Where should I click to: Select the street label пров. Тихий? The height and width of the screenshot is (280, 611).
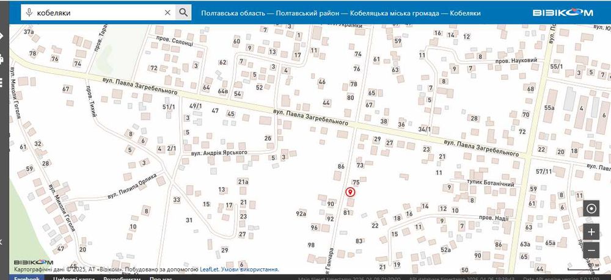click(x=91, y=101)
